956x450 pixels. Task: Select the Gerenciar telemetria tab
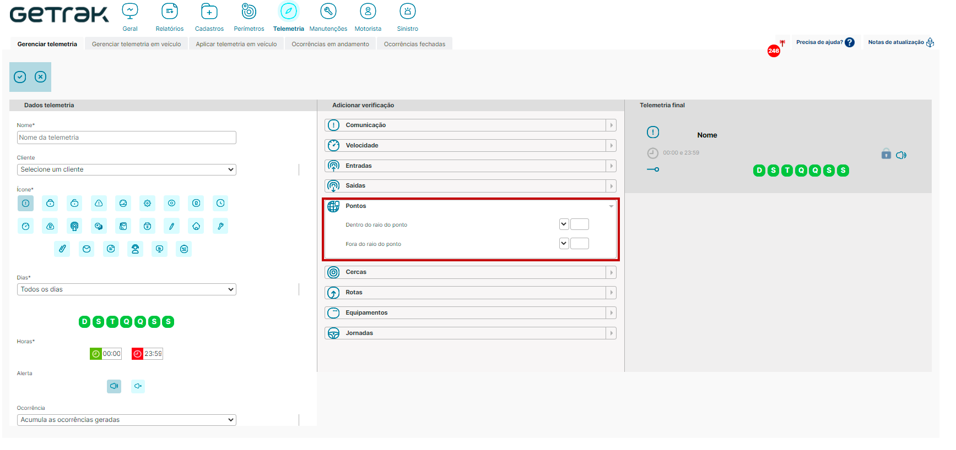47,44
